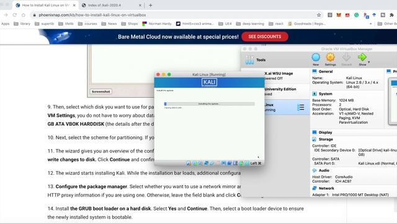Click the browser home button
The height and width of the screenshot is (223, 397).
coord(24,15)
